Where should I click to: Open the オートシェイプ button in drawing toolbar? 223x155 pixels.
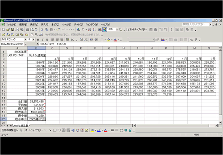click(34, 130)
